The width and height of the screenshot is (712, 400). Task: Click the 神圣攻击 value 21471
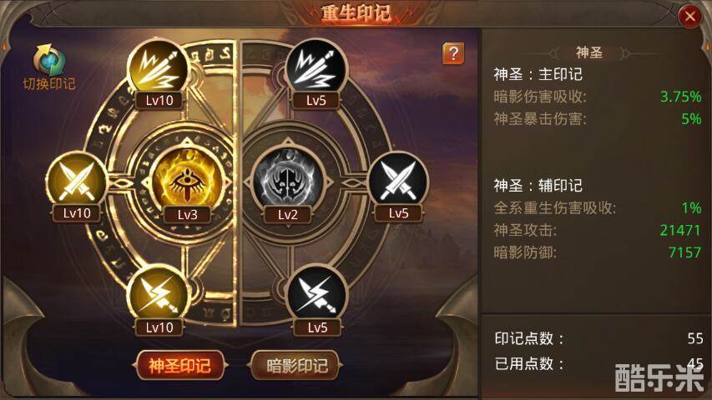(679, 230)
